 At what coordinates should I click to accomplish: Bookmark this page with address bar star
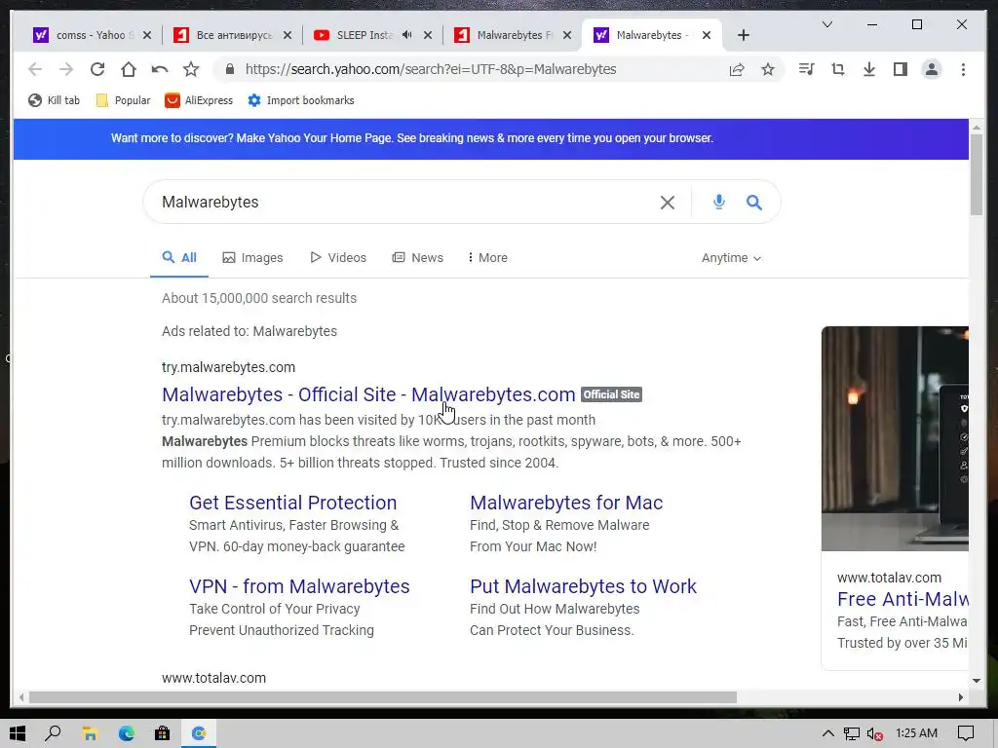pos(768,69)
